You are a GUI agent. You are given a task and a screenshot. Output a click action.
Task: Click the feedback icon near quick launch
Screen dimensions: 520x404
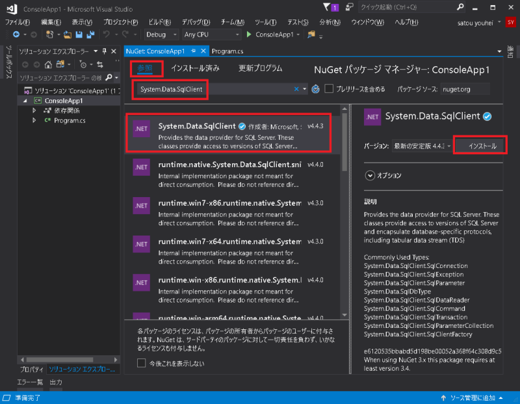[x=349, y=7]
